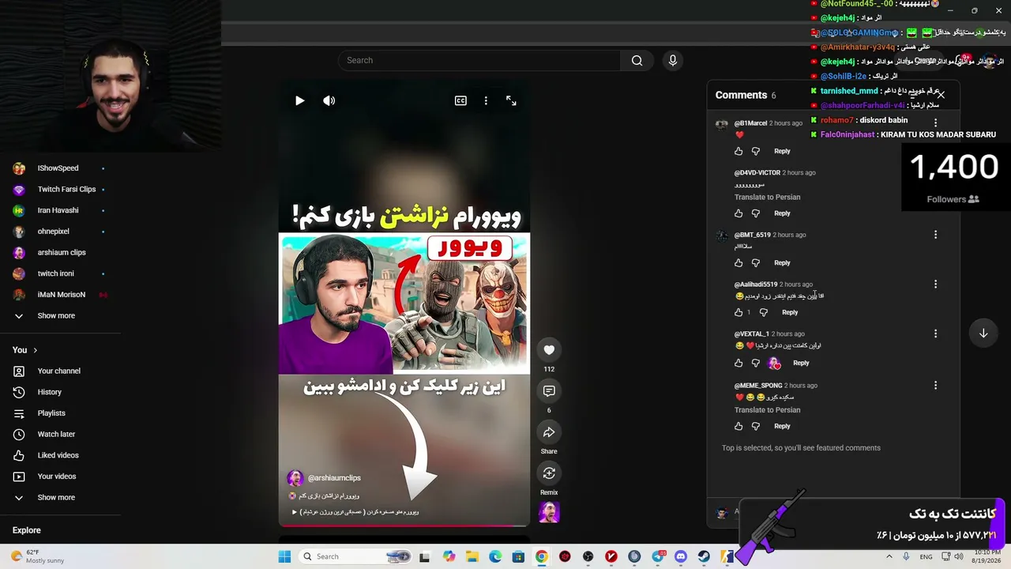The height and width of the screenshot is (569, 1011).
Task: Reply to @VEXTAL_1's comment
Action: click(x=801, y=363)
